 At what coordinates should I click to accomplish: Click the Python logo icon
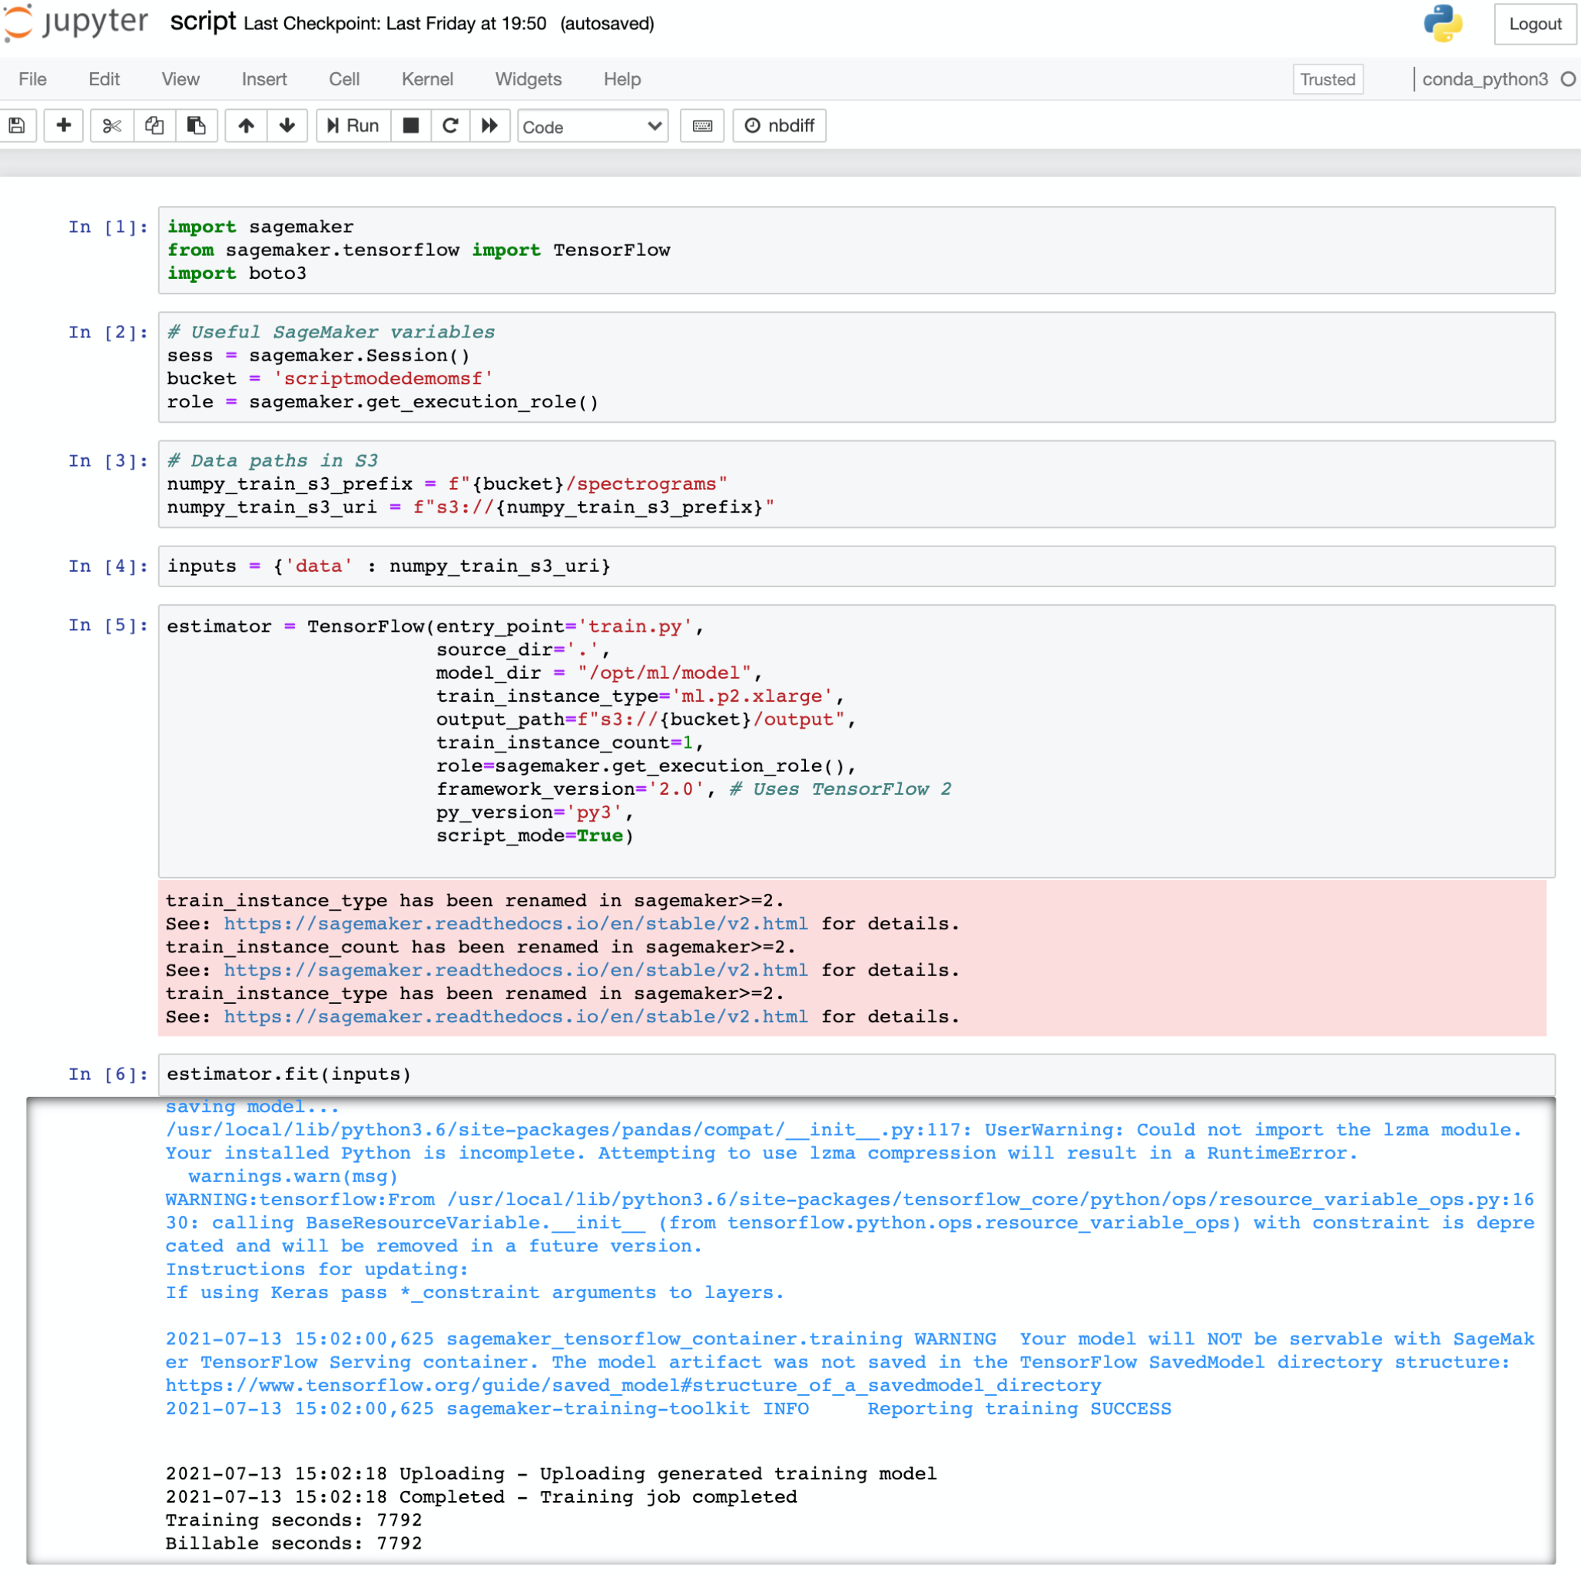pyautogui.click(x=1443, y=23)
